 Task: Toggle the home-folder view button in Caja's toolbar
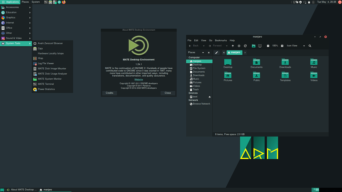254,46
